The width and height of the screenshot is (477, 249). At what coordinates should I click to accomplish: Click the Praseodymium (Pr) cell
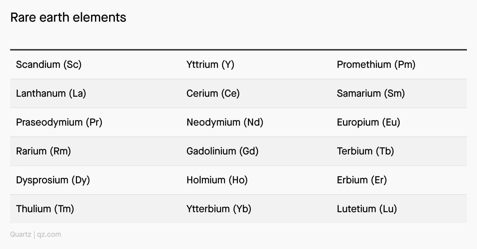pyautogui.click(x=59, y=122)
